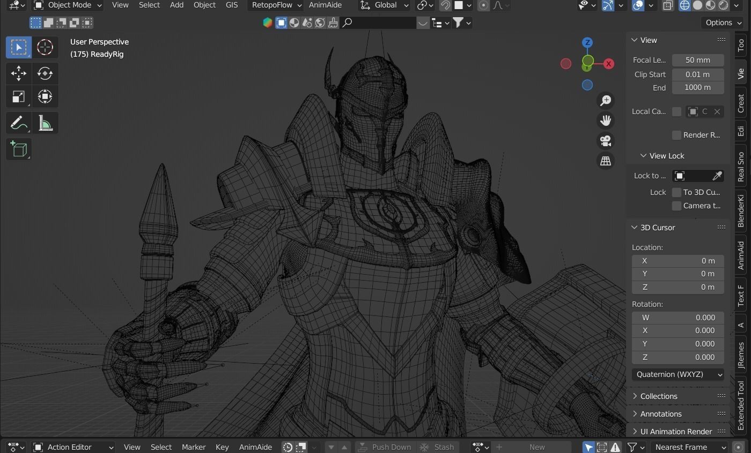Viewport: 751px width, 453px height.
Task: Switch perspective/orthographic with grid icon
Action: [x=606, y=161]
